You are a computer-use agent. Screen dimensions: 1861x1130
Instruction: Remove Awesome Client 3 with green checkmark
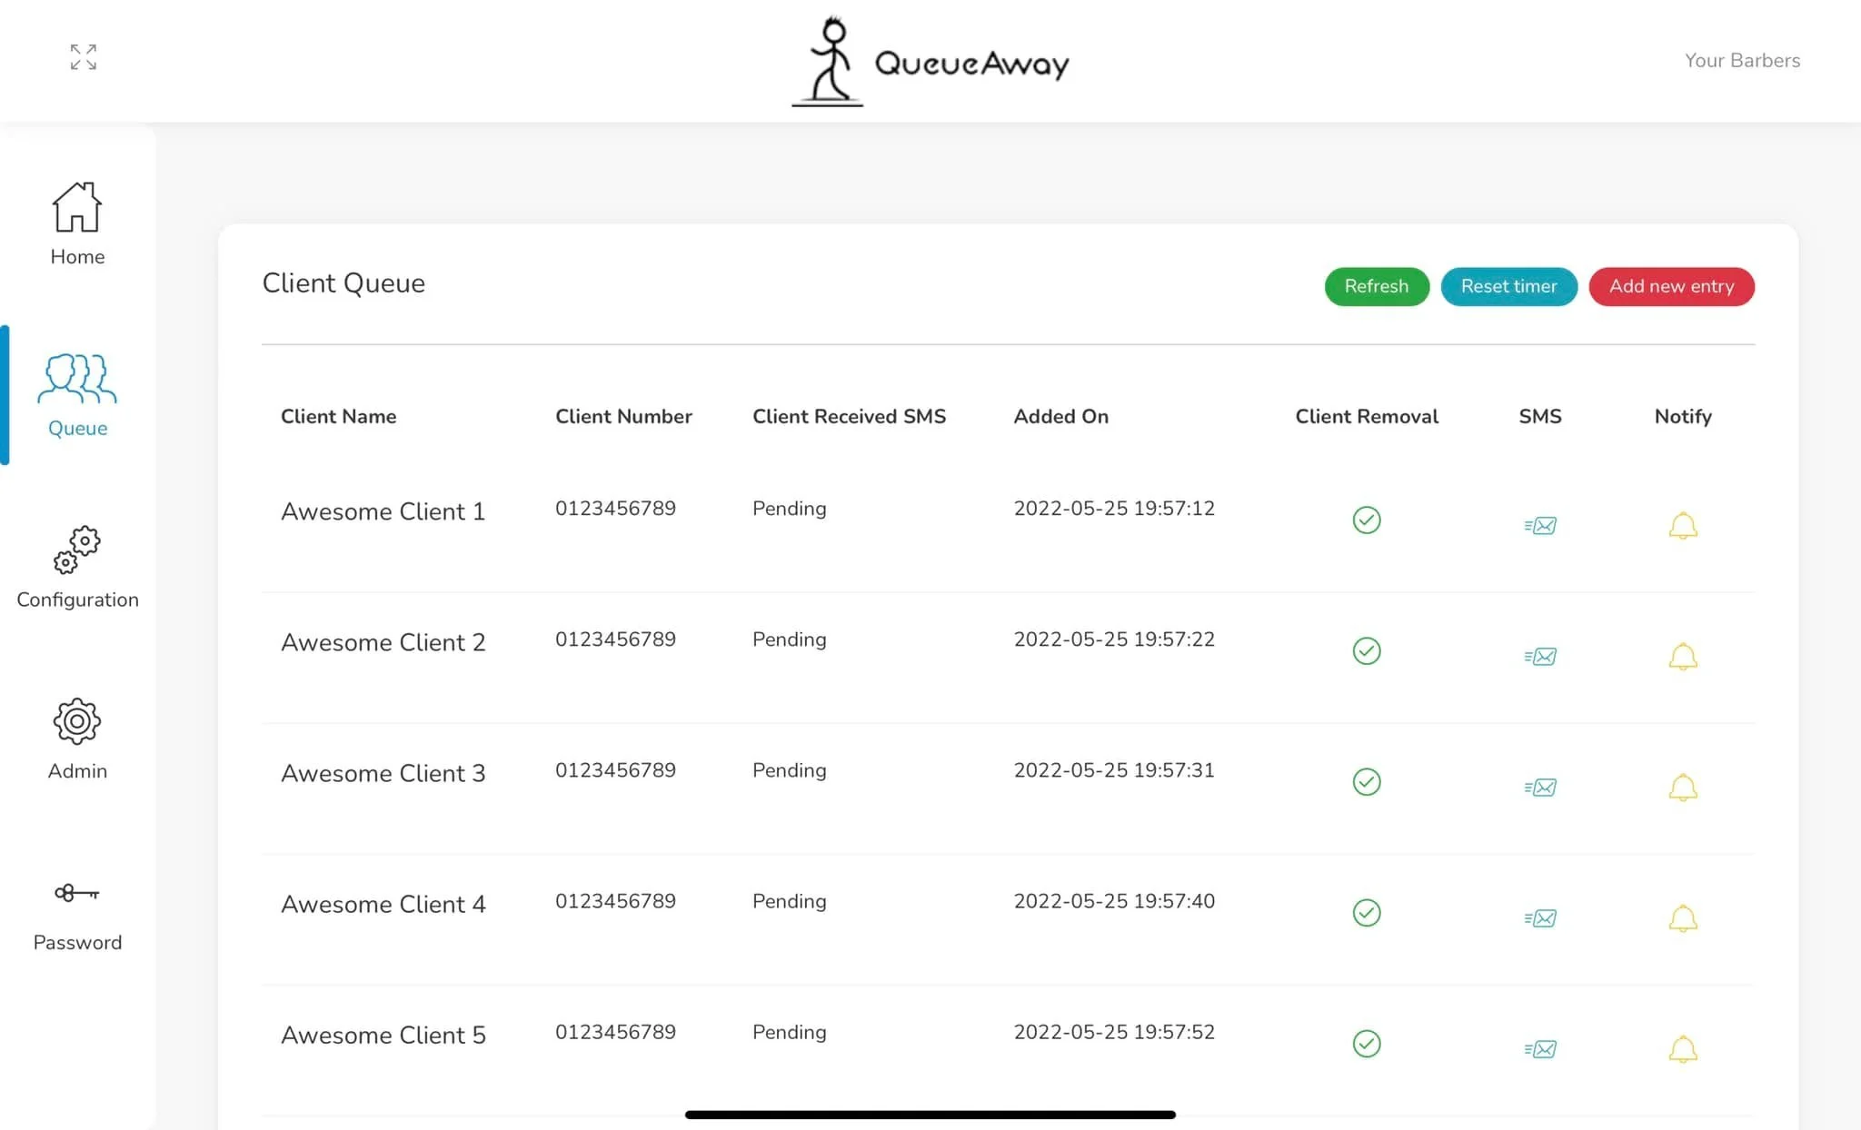coord(1367,782)
